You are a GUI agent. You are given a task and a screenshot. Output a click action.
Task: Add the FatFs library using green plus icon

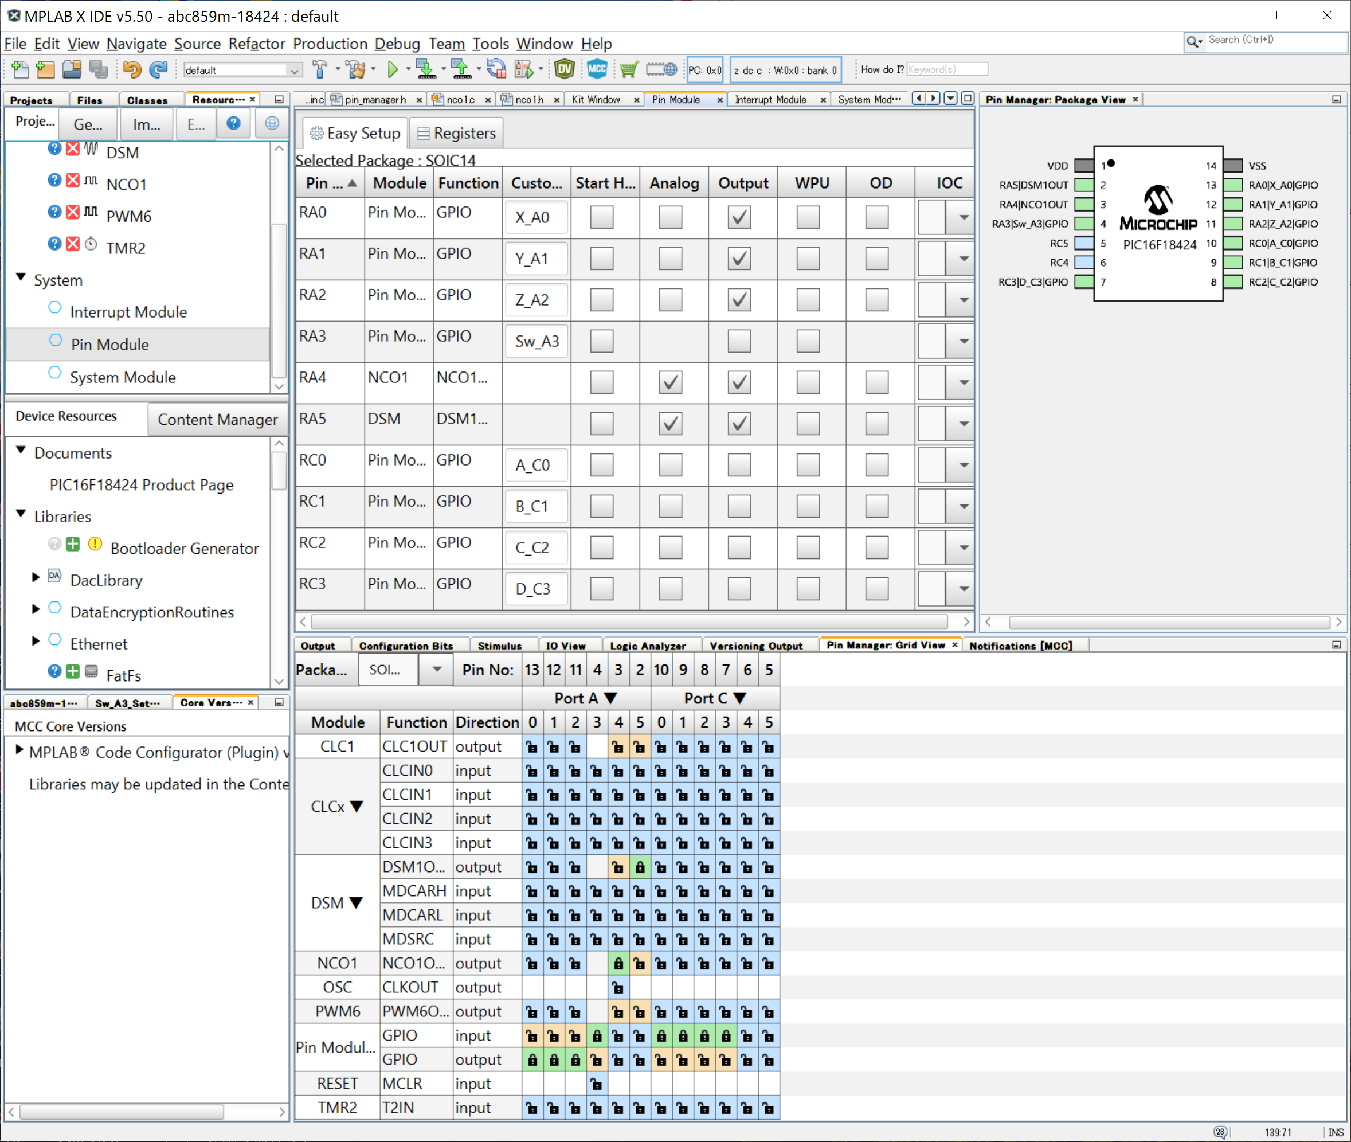73,671
